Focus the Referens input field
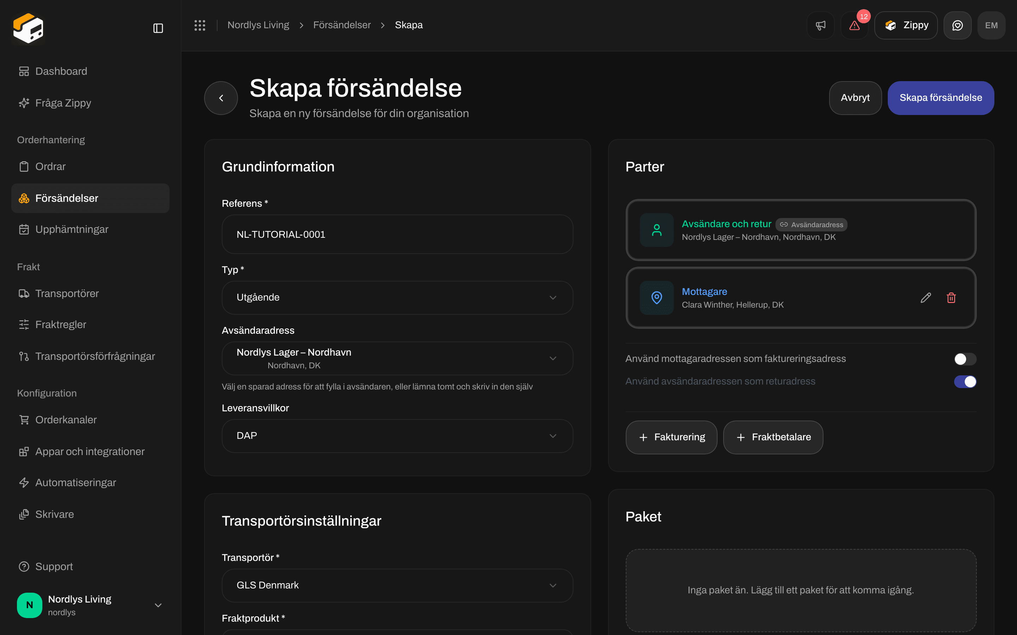 click(397, 234)
